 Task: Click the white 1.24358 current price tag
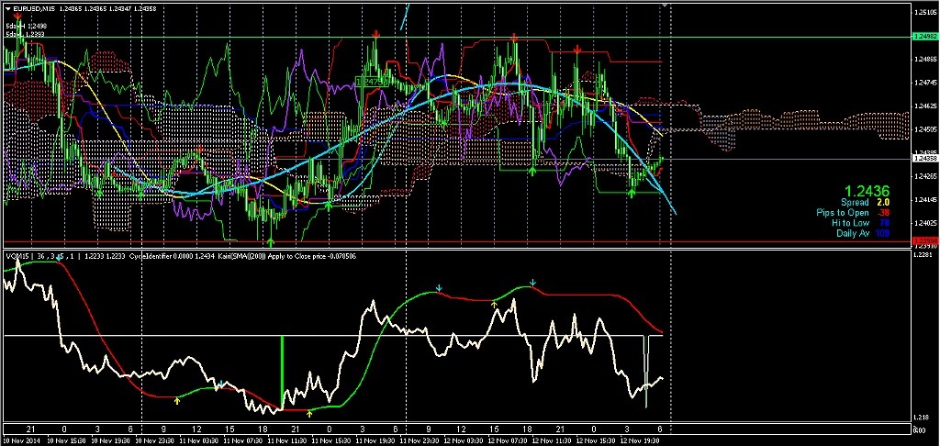click(924, 160)
